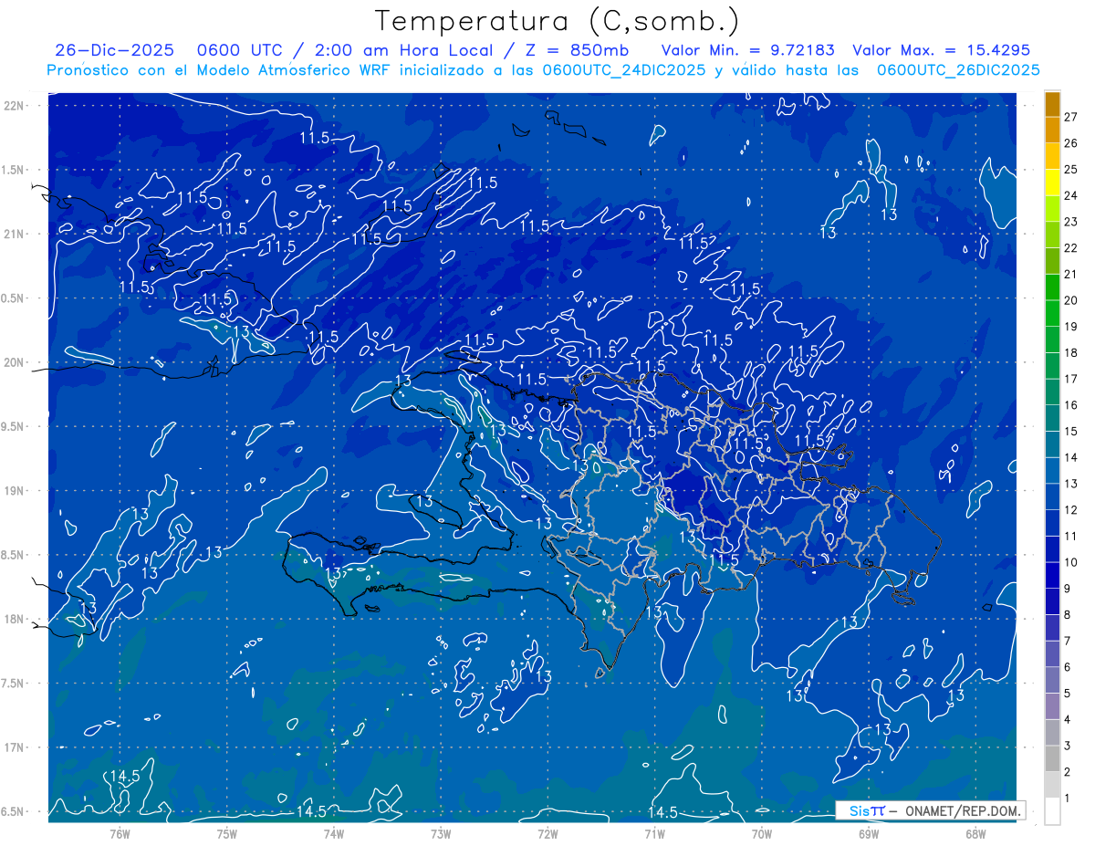Click the colorbar label '24'

1071,194
